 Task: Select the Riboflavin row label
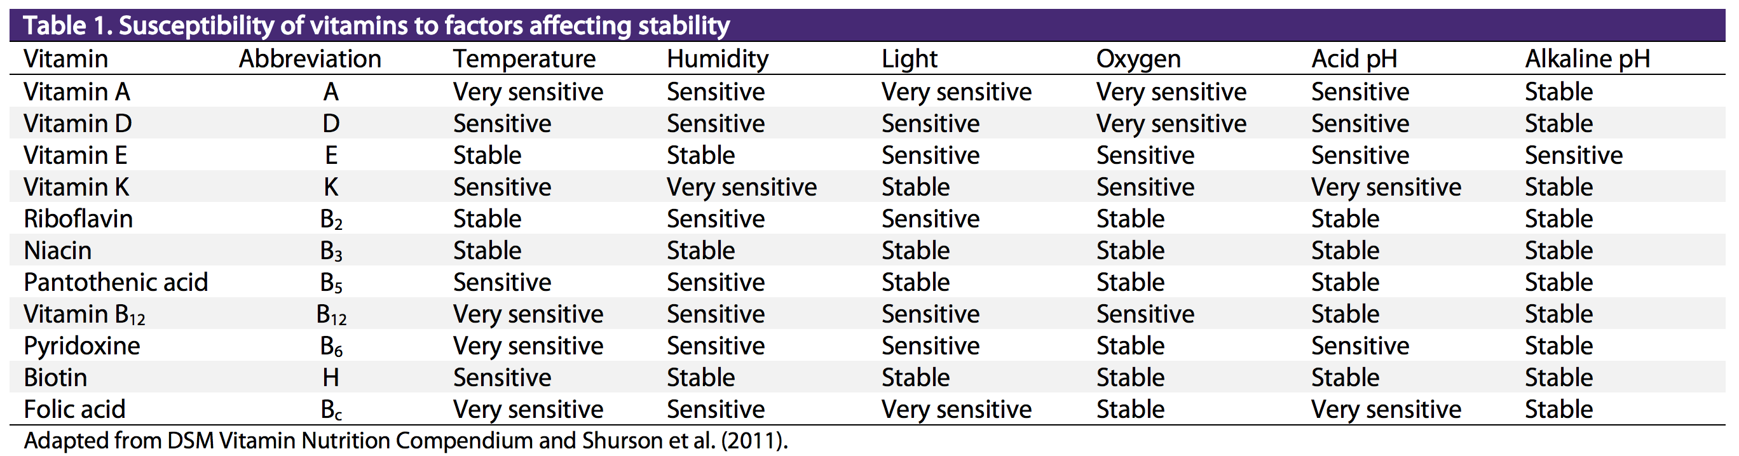pyautogui.click(x=78, y=218)
